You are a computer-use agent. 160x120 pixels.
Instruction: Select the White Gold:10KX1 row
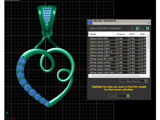point(117,62)
